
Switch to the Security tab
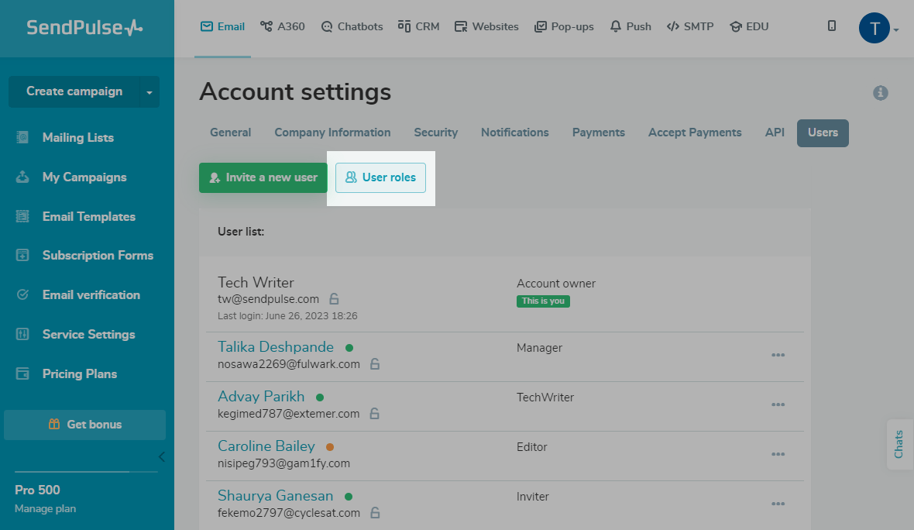tap(435, 132)
